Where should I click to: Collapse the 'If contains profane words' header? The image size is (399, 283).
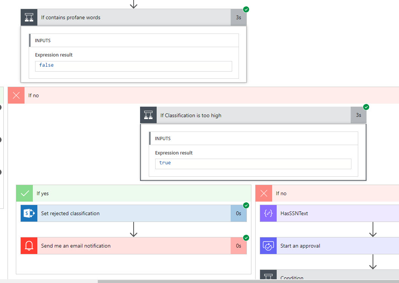pos(132,17)
